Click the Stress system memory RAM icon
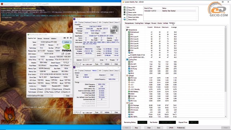Image resolution: width=231 pixels, height=130 pixels. click(x=125, y=15)
